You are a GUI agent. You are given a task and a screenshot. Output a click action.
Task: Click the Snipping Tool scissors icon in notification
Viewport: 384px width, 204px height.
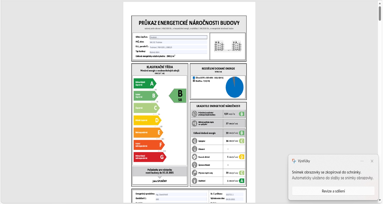[294, 161]
